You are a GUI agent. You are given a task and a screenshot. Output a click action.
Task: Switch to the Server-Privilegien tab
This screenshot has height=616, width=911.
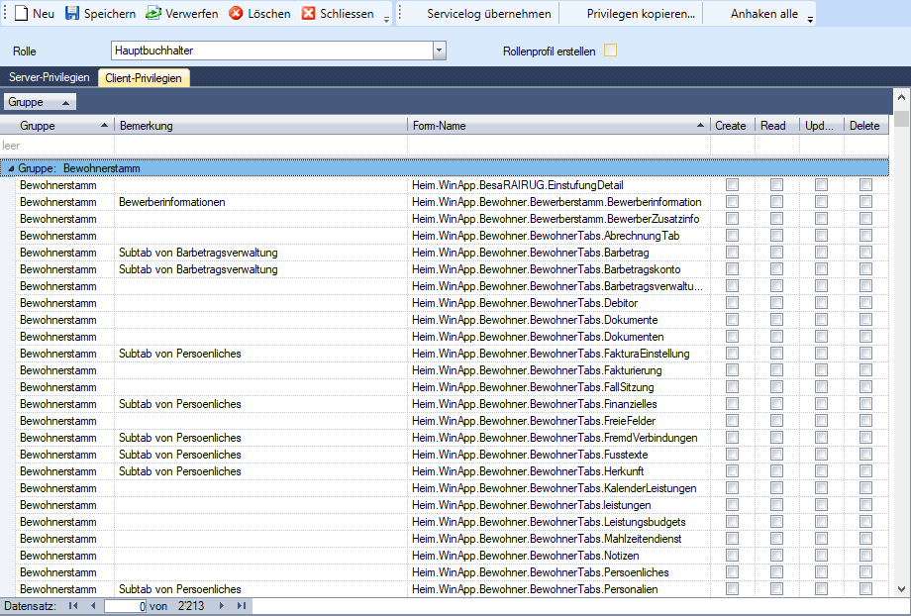pos(50,77)
